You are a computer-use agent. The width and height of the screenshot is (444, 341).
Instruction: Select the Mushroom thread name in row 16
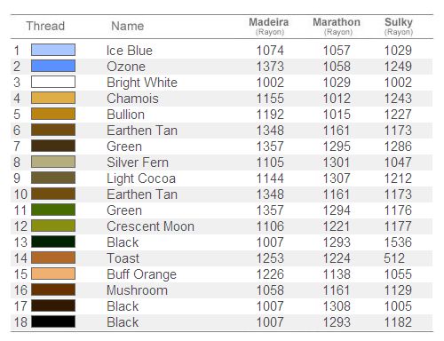pos(137,290)
